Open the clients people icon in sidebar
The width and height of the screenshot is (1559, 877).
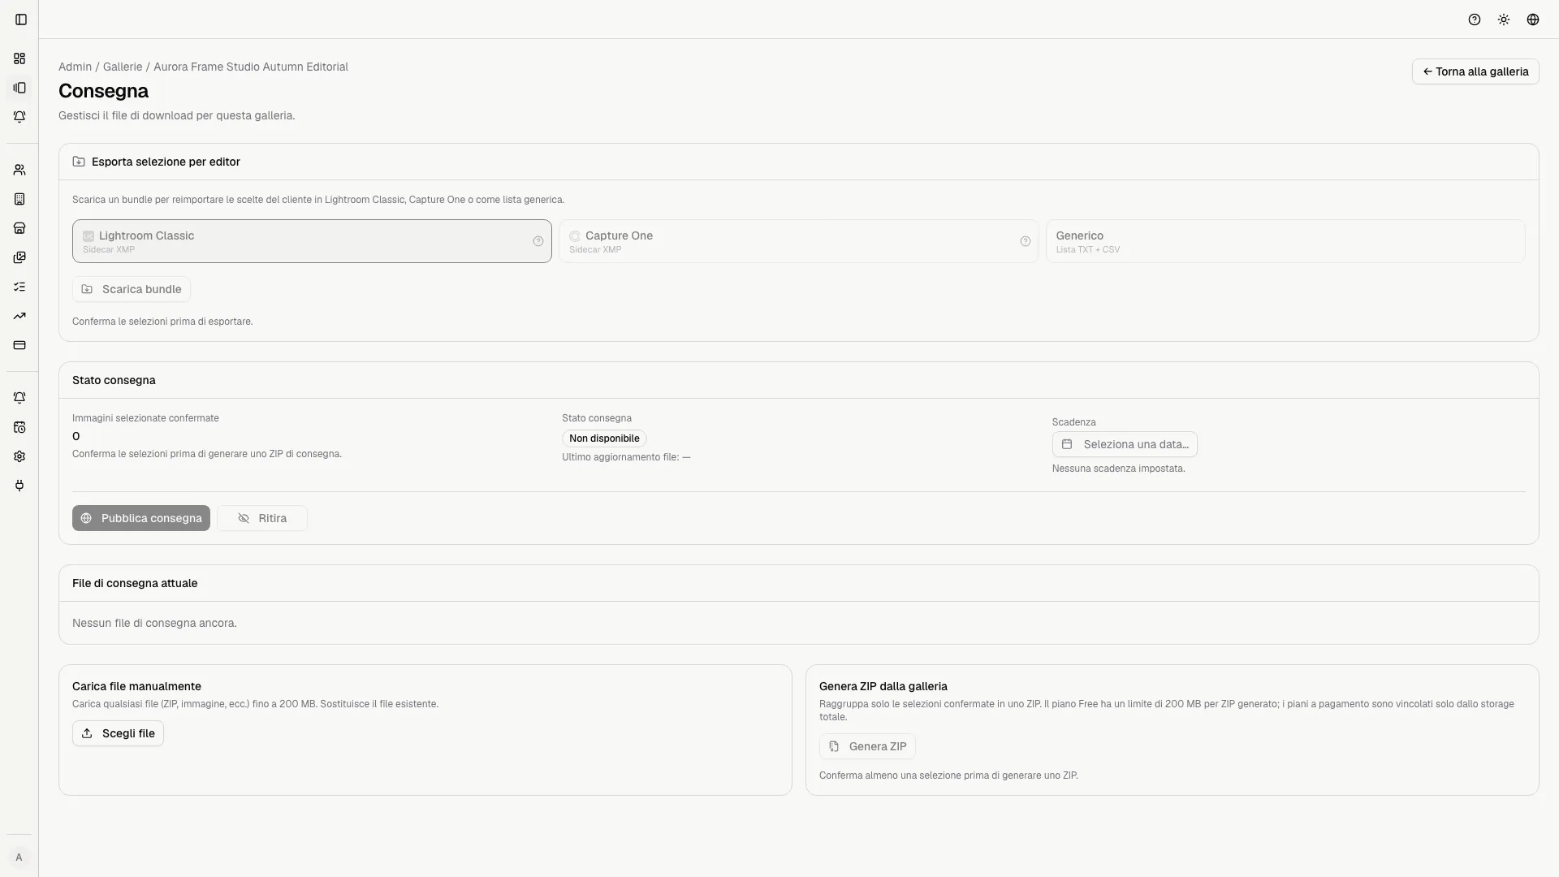pos(19,170)
